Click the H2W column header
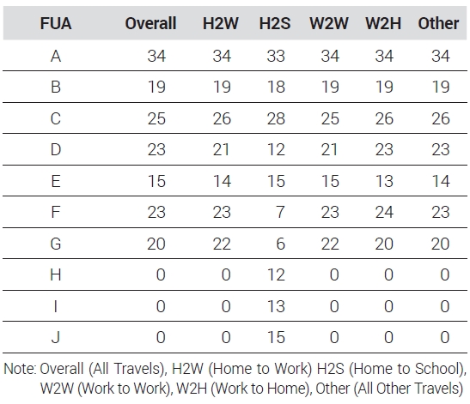 pyautogui.click(x=221, y=23)
